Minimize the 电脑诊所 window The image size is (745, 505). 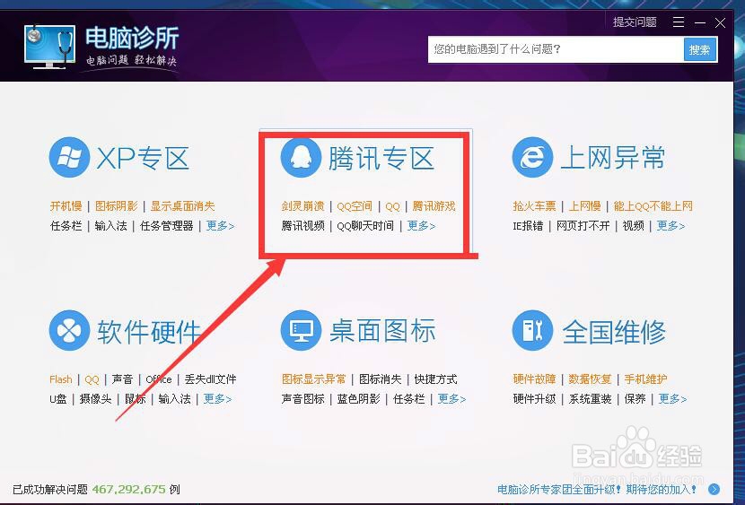tap(700, 22)
